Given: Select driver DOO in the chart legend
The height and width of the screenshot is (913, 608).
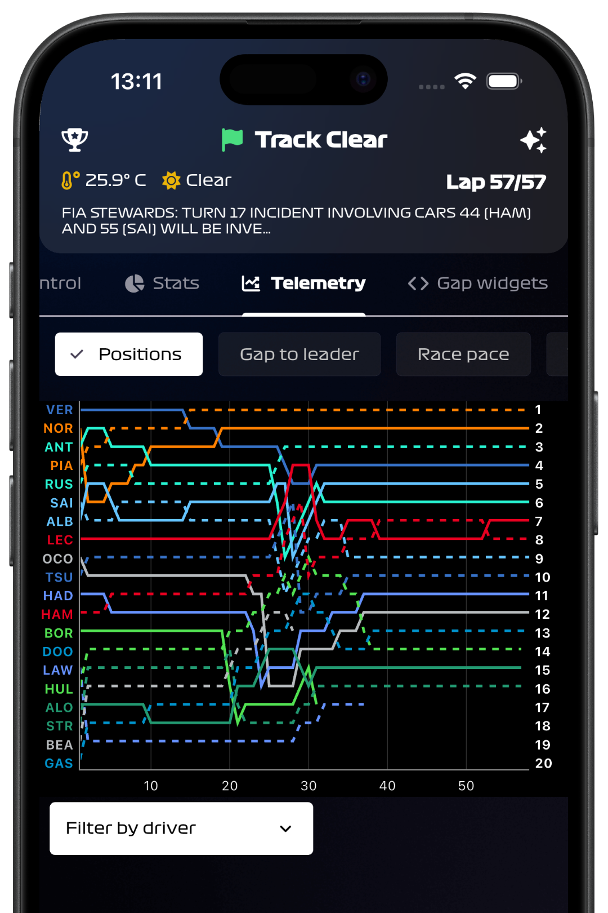Looking at the screenshot, I should 58,651.
